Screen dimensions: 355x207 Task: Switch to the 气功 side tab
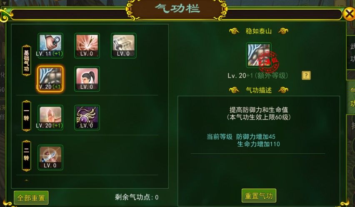click(351, 97)
